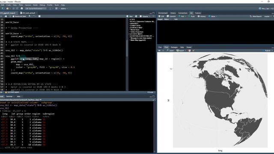Clear all plots broom icon
Image resolution: width=274 pixels, height=154 pixels.
pos(194,50)
